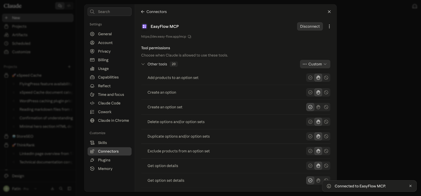Open Reflect settings

[x=109, y=86]
